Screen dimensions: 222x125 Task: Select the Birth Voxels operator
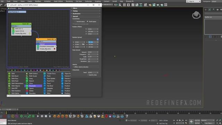33,76
